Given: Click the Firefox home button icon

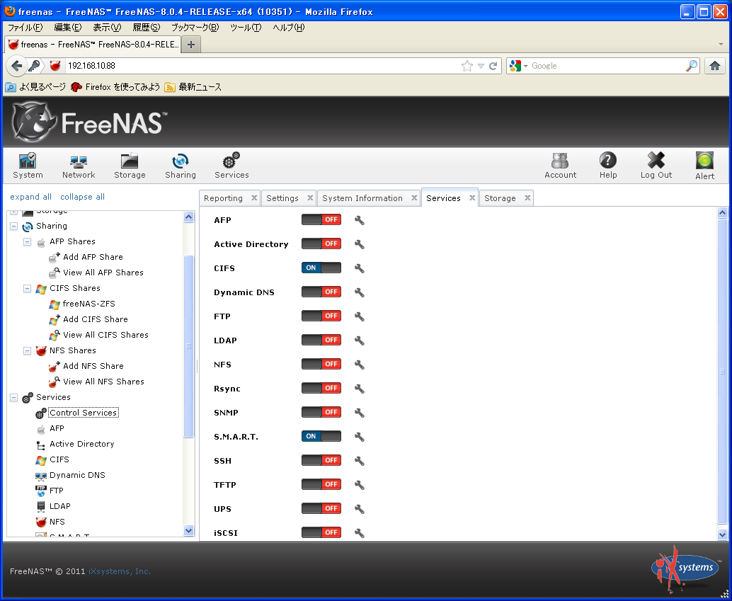Looking at the screenshot, I should pyautogui.click(x=715, y=66).
